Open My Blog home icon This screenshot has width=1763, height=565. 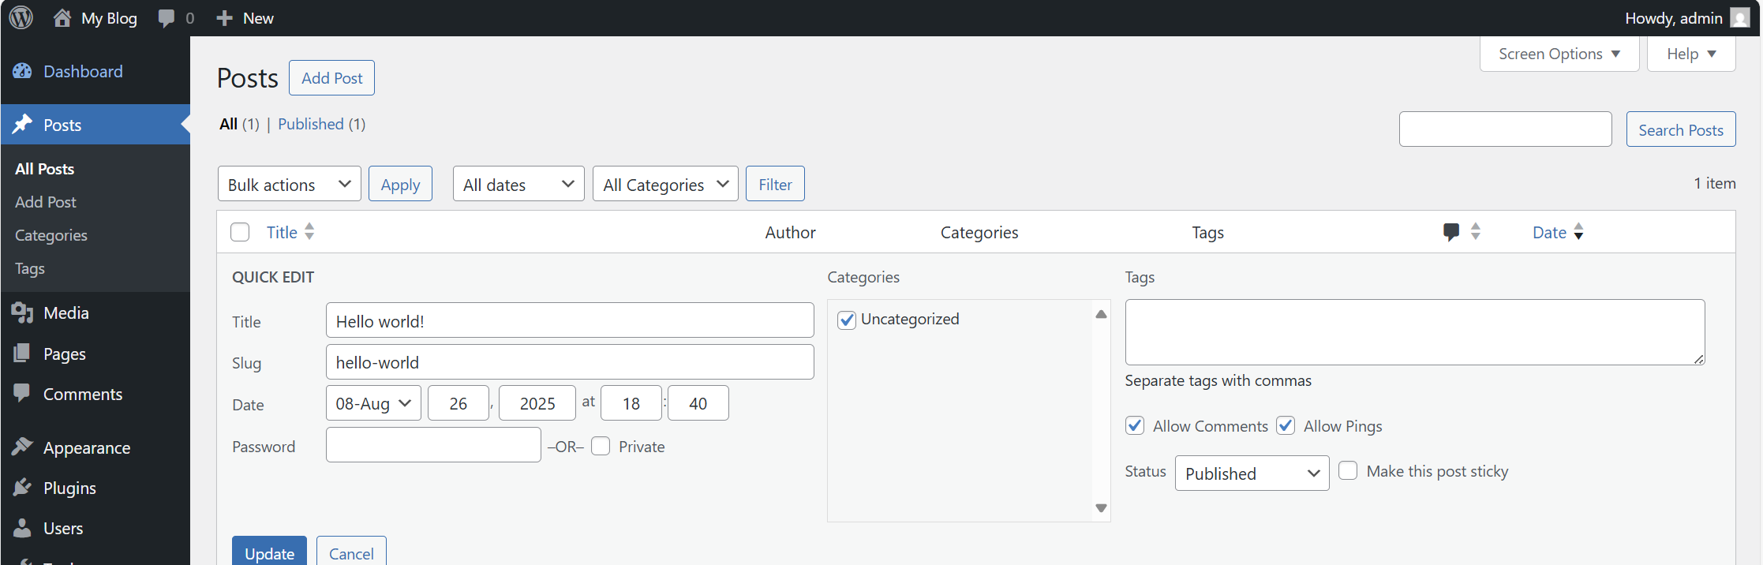point(62,17)
